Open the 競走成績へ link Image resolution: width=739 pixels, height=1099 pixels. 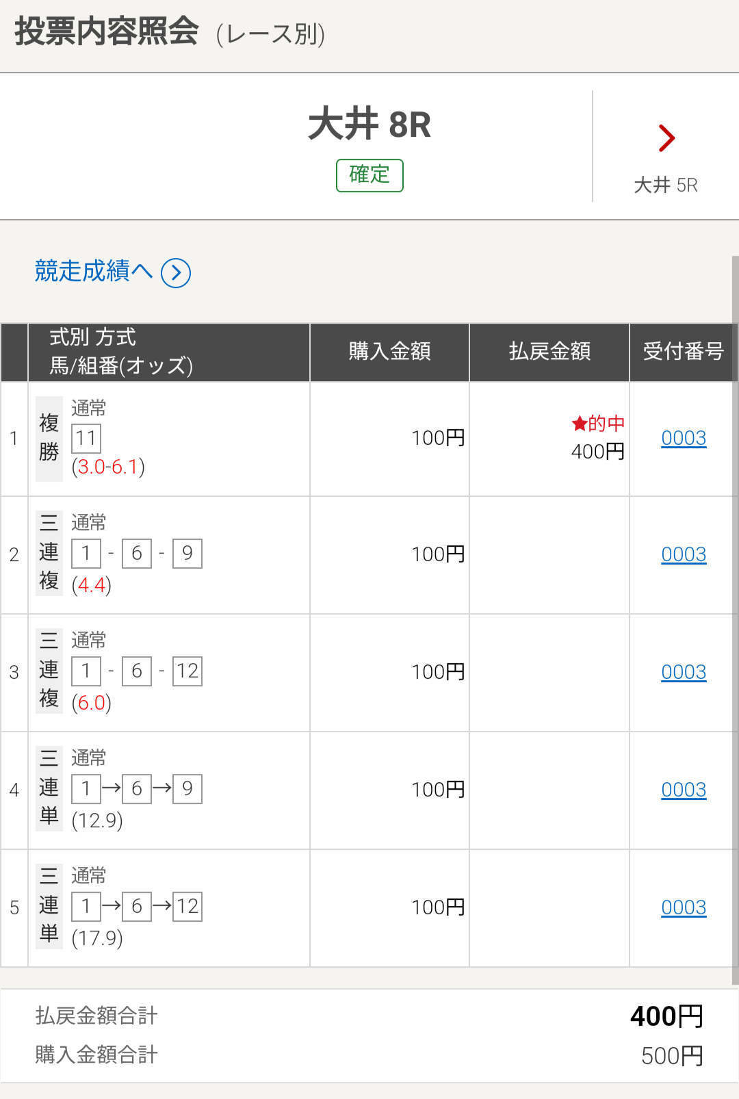coord(94,271)
